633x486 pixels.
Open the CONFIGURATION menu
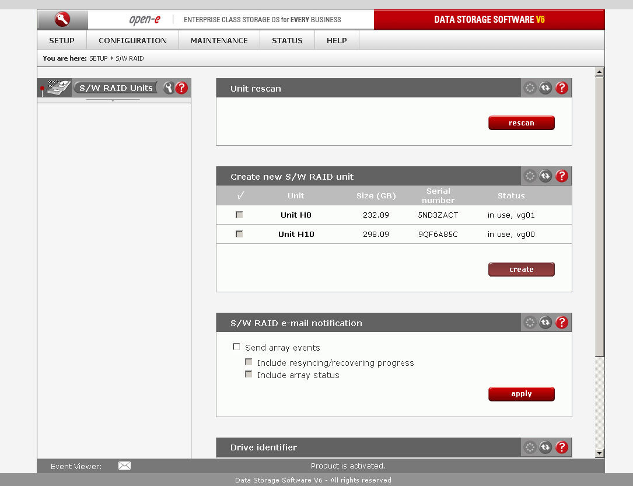[x=132, y=40]
